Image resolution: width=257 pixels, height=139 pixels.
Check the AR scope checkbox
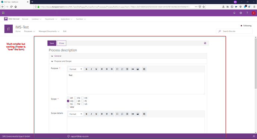click(68, 98)
